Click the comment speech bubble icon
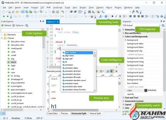This screenshot has width=166, height=120. 27,16
